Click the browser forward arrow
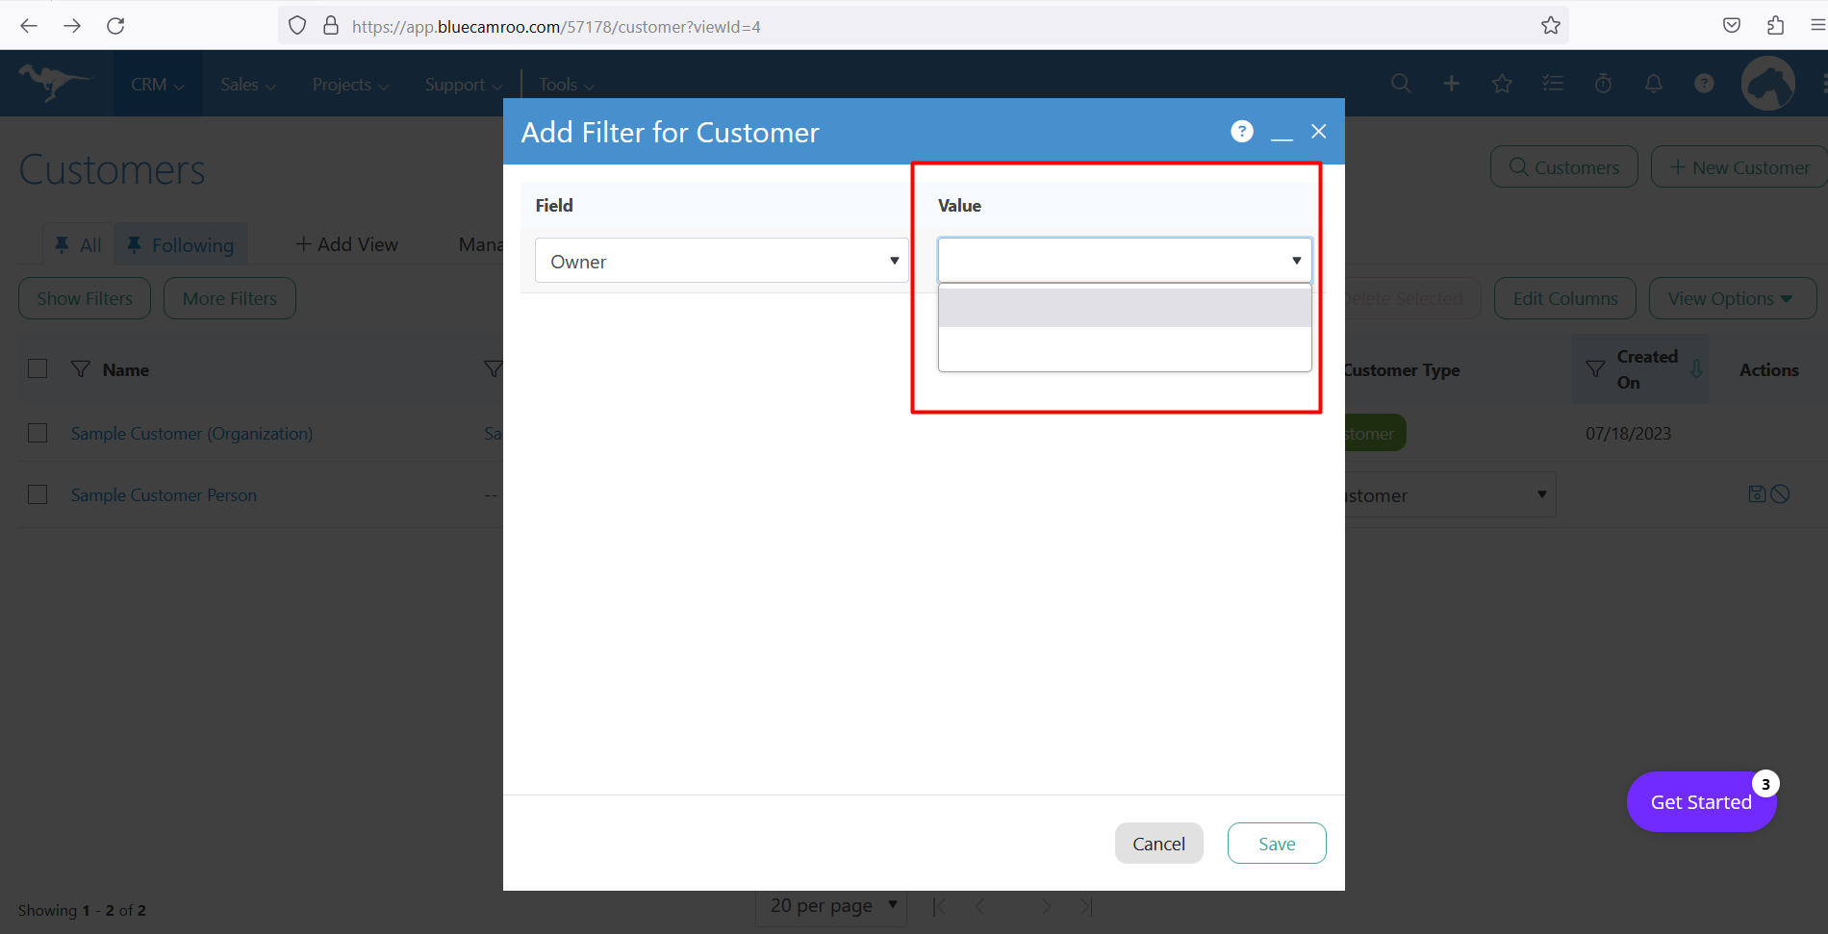Screen dimensions: 1828x934 click(72, 26)
